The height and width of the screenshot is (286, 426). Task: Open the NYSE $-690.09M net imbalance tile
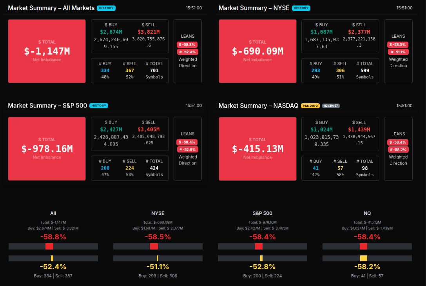[257, 51]
